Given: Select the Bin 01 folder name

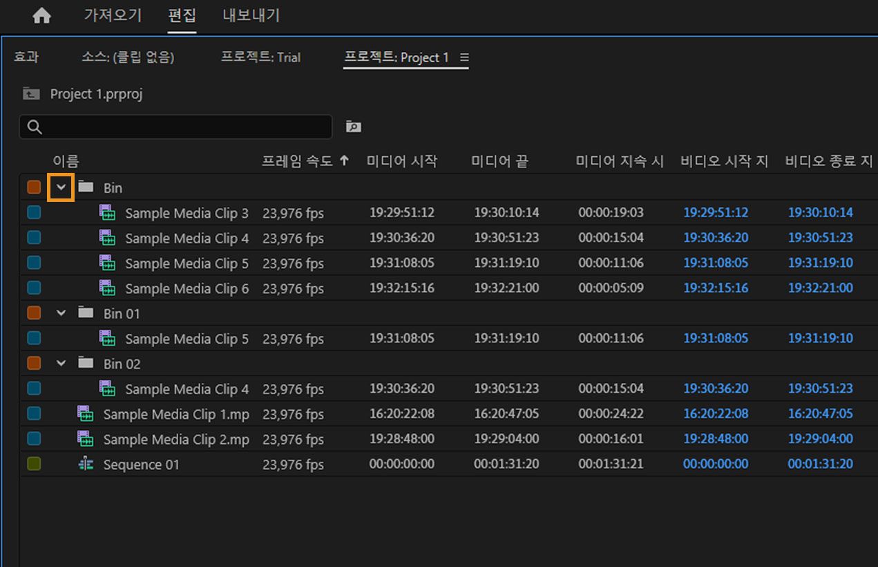Looking at the screenshot, I should point(122,313).
